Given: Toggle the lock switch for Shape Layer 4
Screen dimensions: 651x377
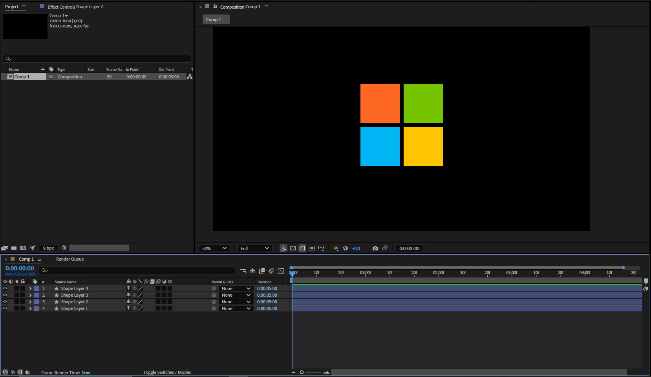Looking at the screenshot, I should (x=23, y=288).
